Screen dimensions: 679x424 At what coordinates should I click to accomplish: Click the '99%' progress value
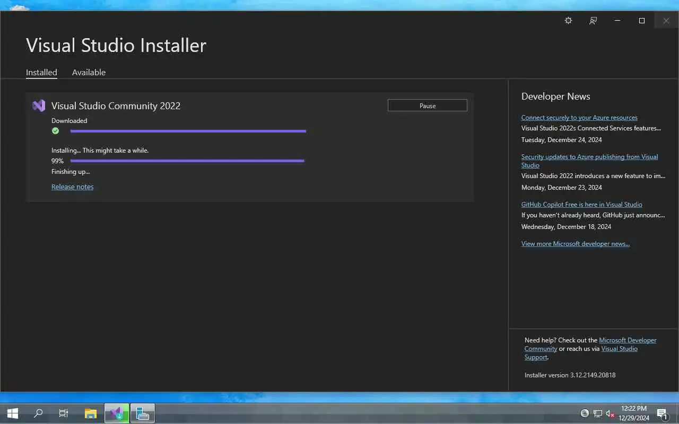tap(57, 161)
